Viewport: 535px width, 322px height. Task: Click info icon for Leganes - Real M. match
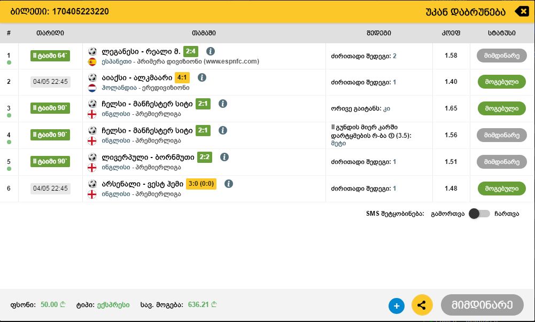[211, 51]
